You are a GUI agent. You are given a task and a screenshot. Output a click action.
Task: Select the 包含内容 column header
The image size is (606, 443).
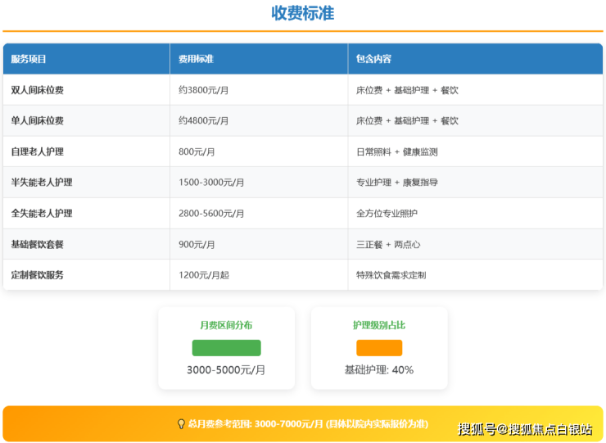pyautogui.click(x=373, y=59)
